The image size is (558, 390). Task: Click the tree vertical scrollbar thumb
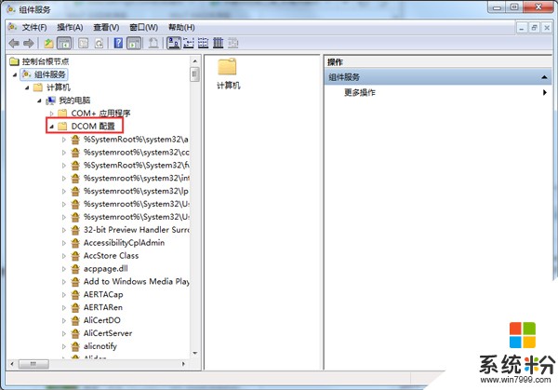pos(194,74)
